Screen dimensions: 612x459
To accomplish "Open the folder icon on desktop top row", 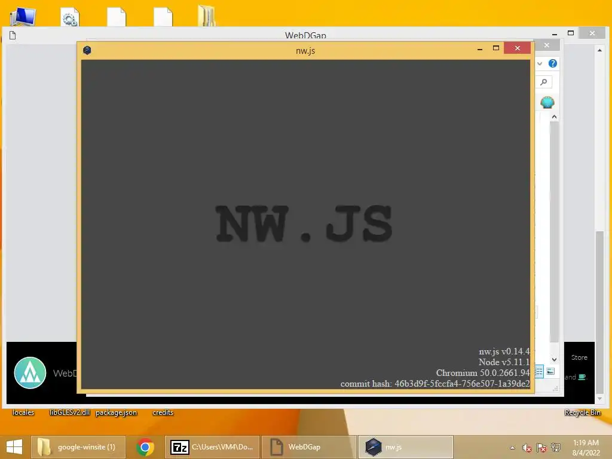I will coord(206,16).
